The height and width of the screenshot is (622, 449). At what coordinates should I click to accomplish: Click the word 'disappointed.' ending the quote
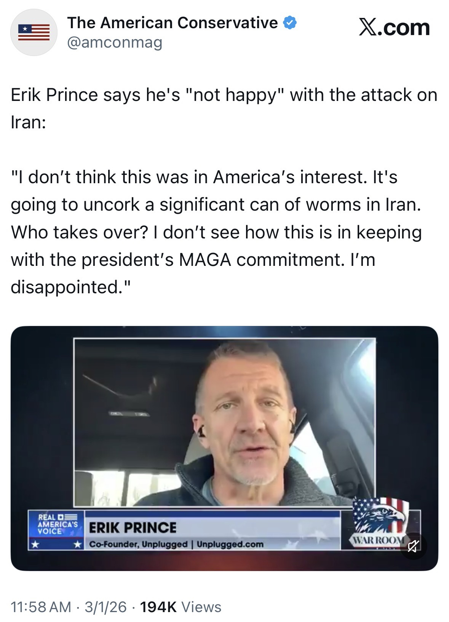click(x=71, y=287)
